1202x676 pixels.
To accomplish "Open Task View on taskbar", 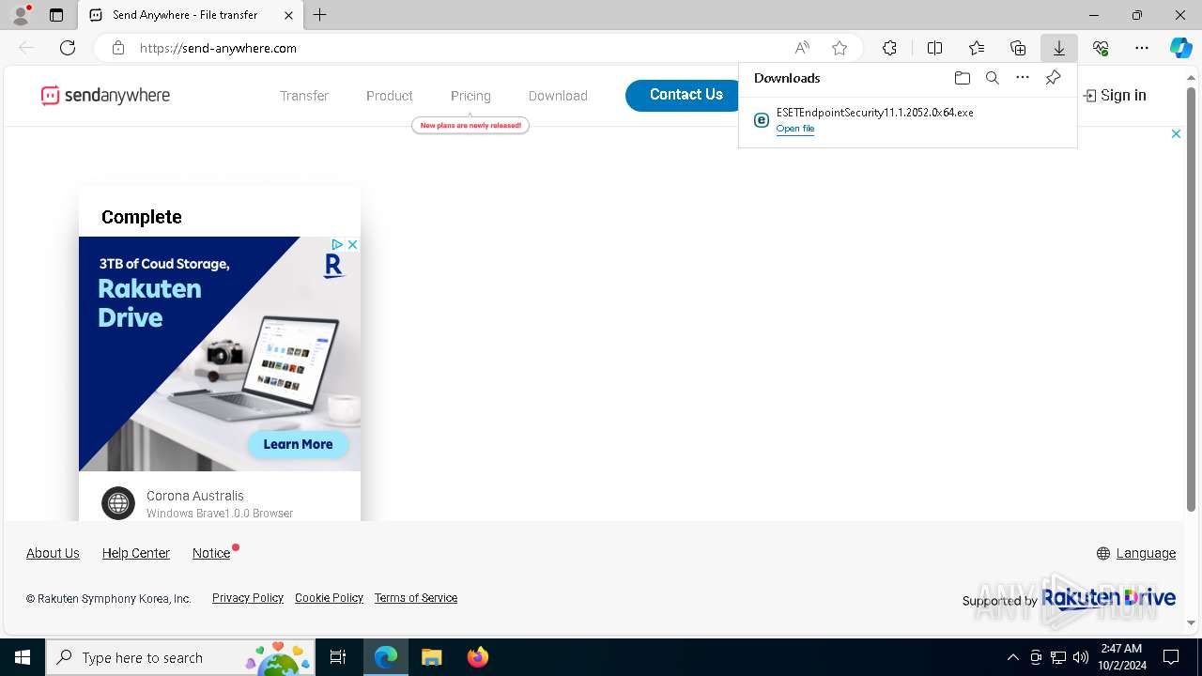I will 338,657.
